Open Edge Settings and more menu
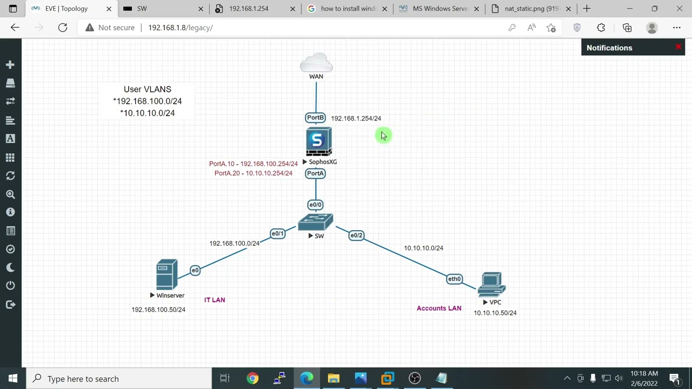 pyautogui.click(x=677, y=28)
